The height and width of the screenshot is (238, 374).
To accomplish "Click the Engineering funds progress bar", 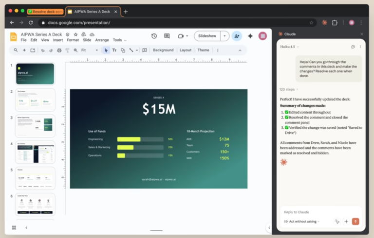I will (x=140, y=139).
